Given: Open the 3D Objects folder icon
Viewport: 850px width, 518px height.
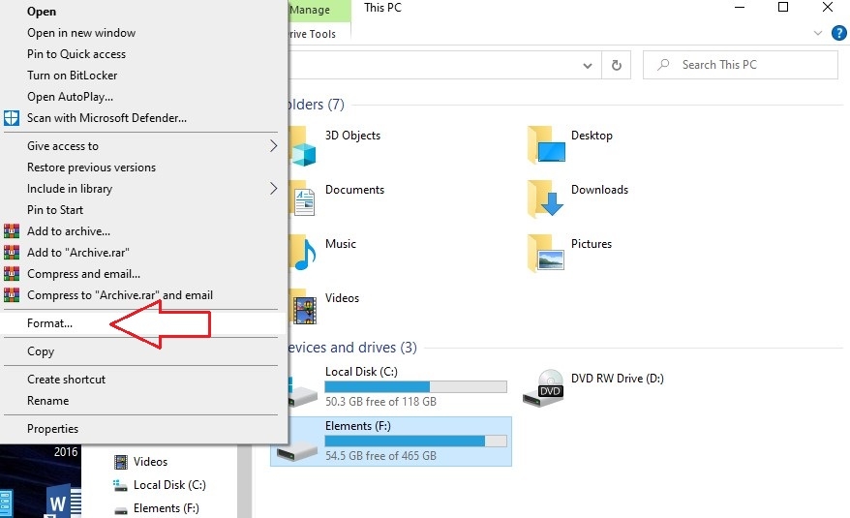Looking at the screenshot, I should point(302,145).
